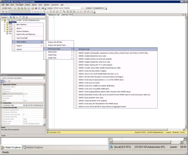Click the right scroll arrow in the bottom pane
This screenshot has width=188, height=155.
click(181, 142)
